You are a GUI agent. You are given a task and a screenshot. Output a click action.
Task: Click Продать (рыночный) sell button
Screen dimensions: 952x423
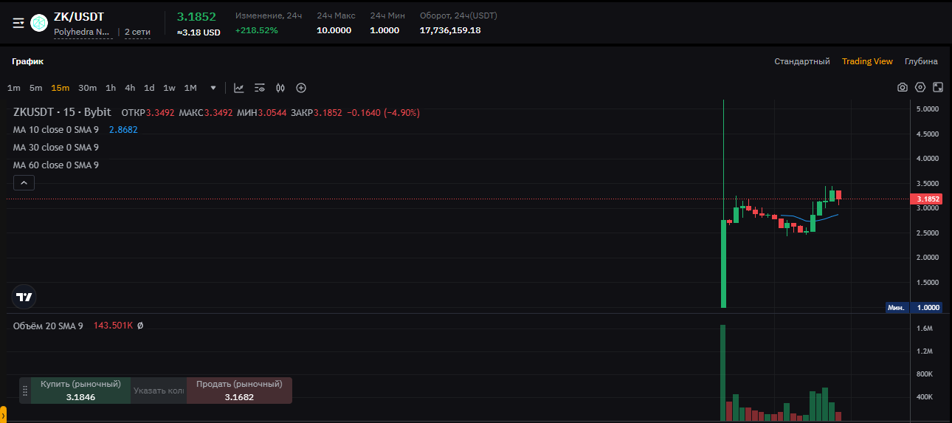(x=239, y=391)
